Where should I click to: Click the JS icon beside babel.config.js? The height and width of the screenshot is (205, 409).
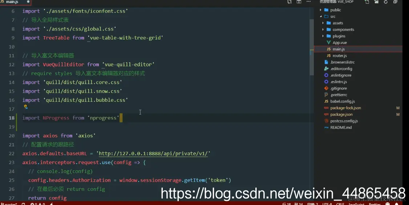(326, 101)
